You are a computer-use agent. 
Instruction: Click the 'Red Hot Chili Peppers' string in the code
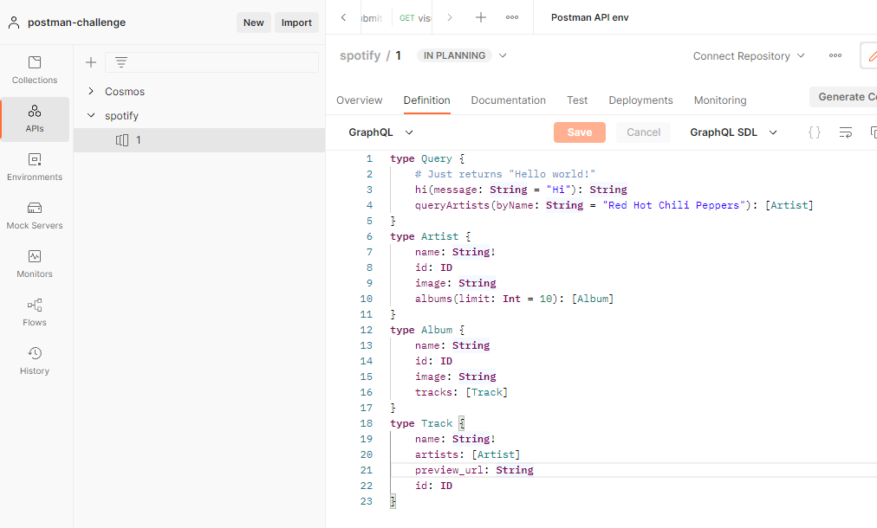pyautogui.click(x=673, y=205)
